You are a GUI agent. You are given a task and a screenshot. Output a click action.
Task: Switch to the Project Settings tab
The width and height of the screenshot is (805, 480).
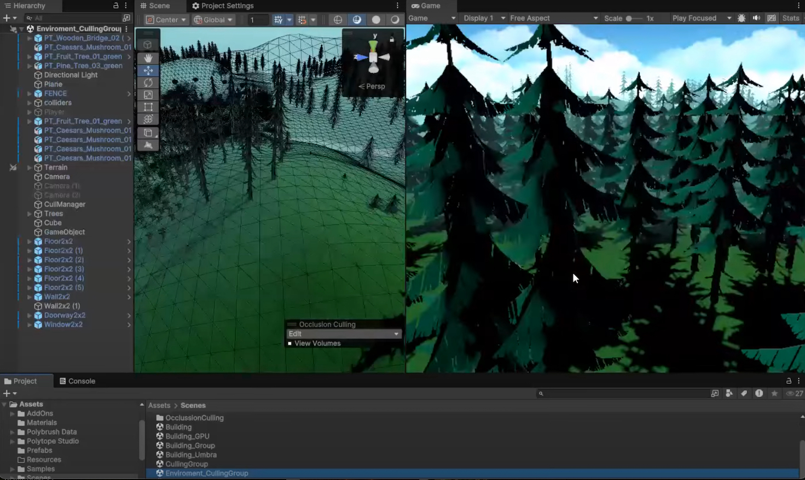tap(223, 5)
